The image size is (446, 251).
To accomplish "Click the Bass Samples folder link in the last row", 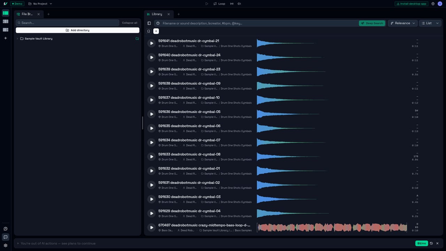I will (243, 230).
